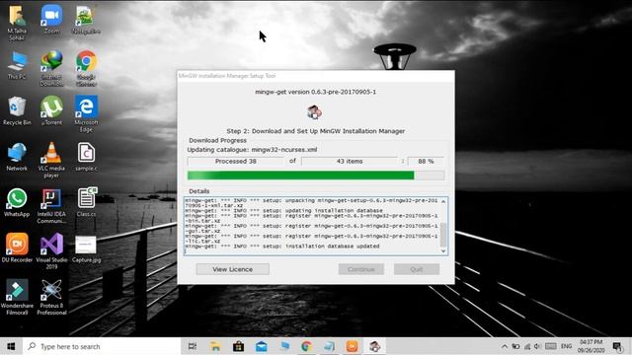Launch Microsoft Edge from the desktop
The image size is (632, 355).
pyautogui.click(x=86, y=114)
